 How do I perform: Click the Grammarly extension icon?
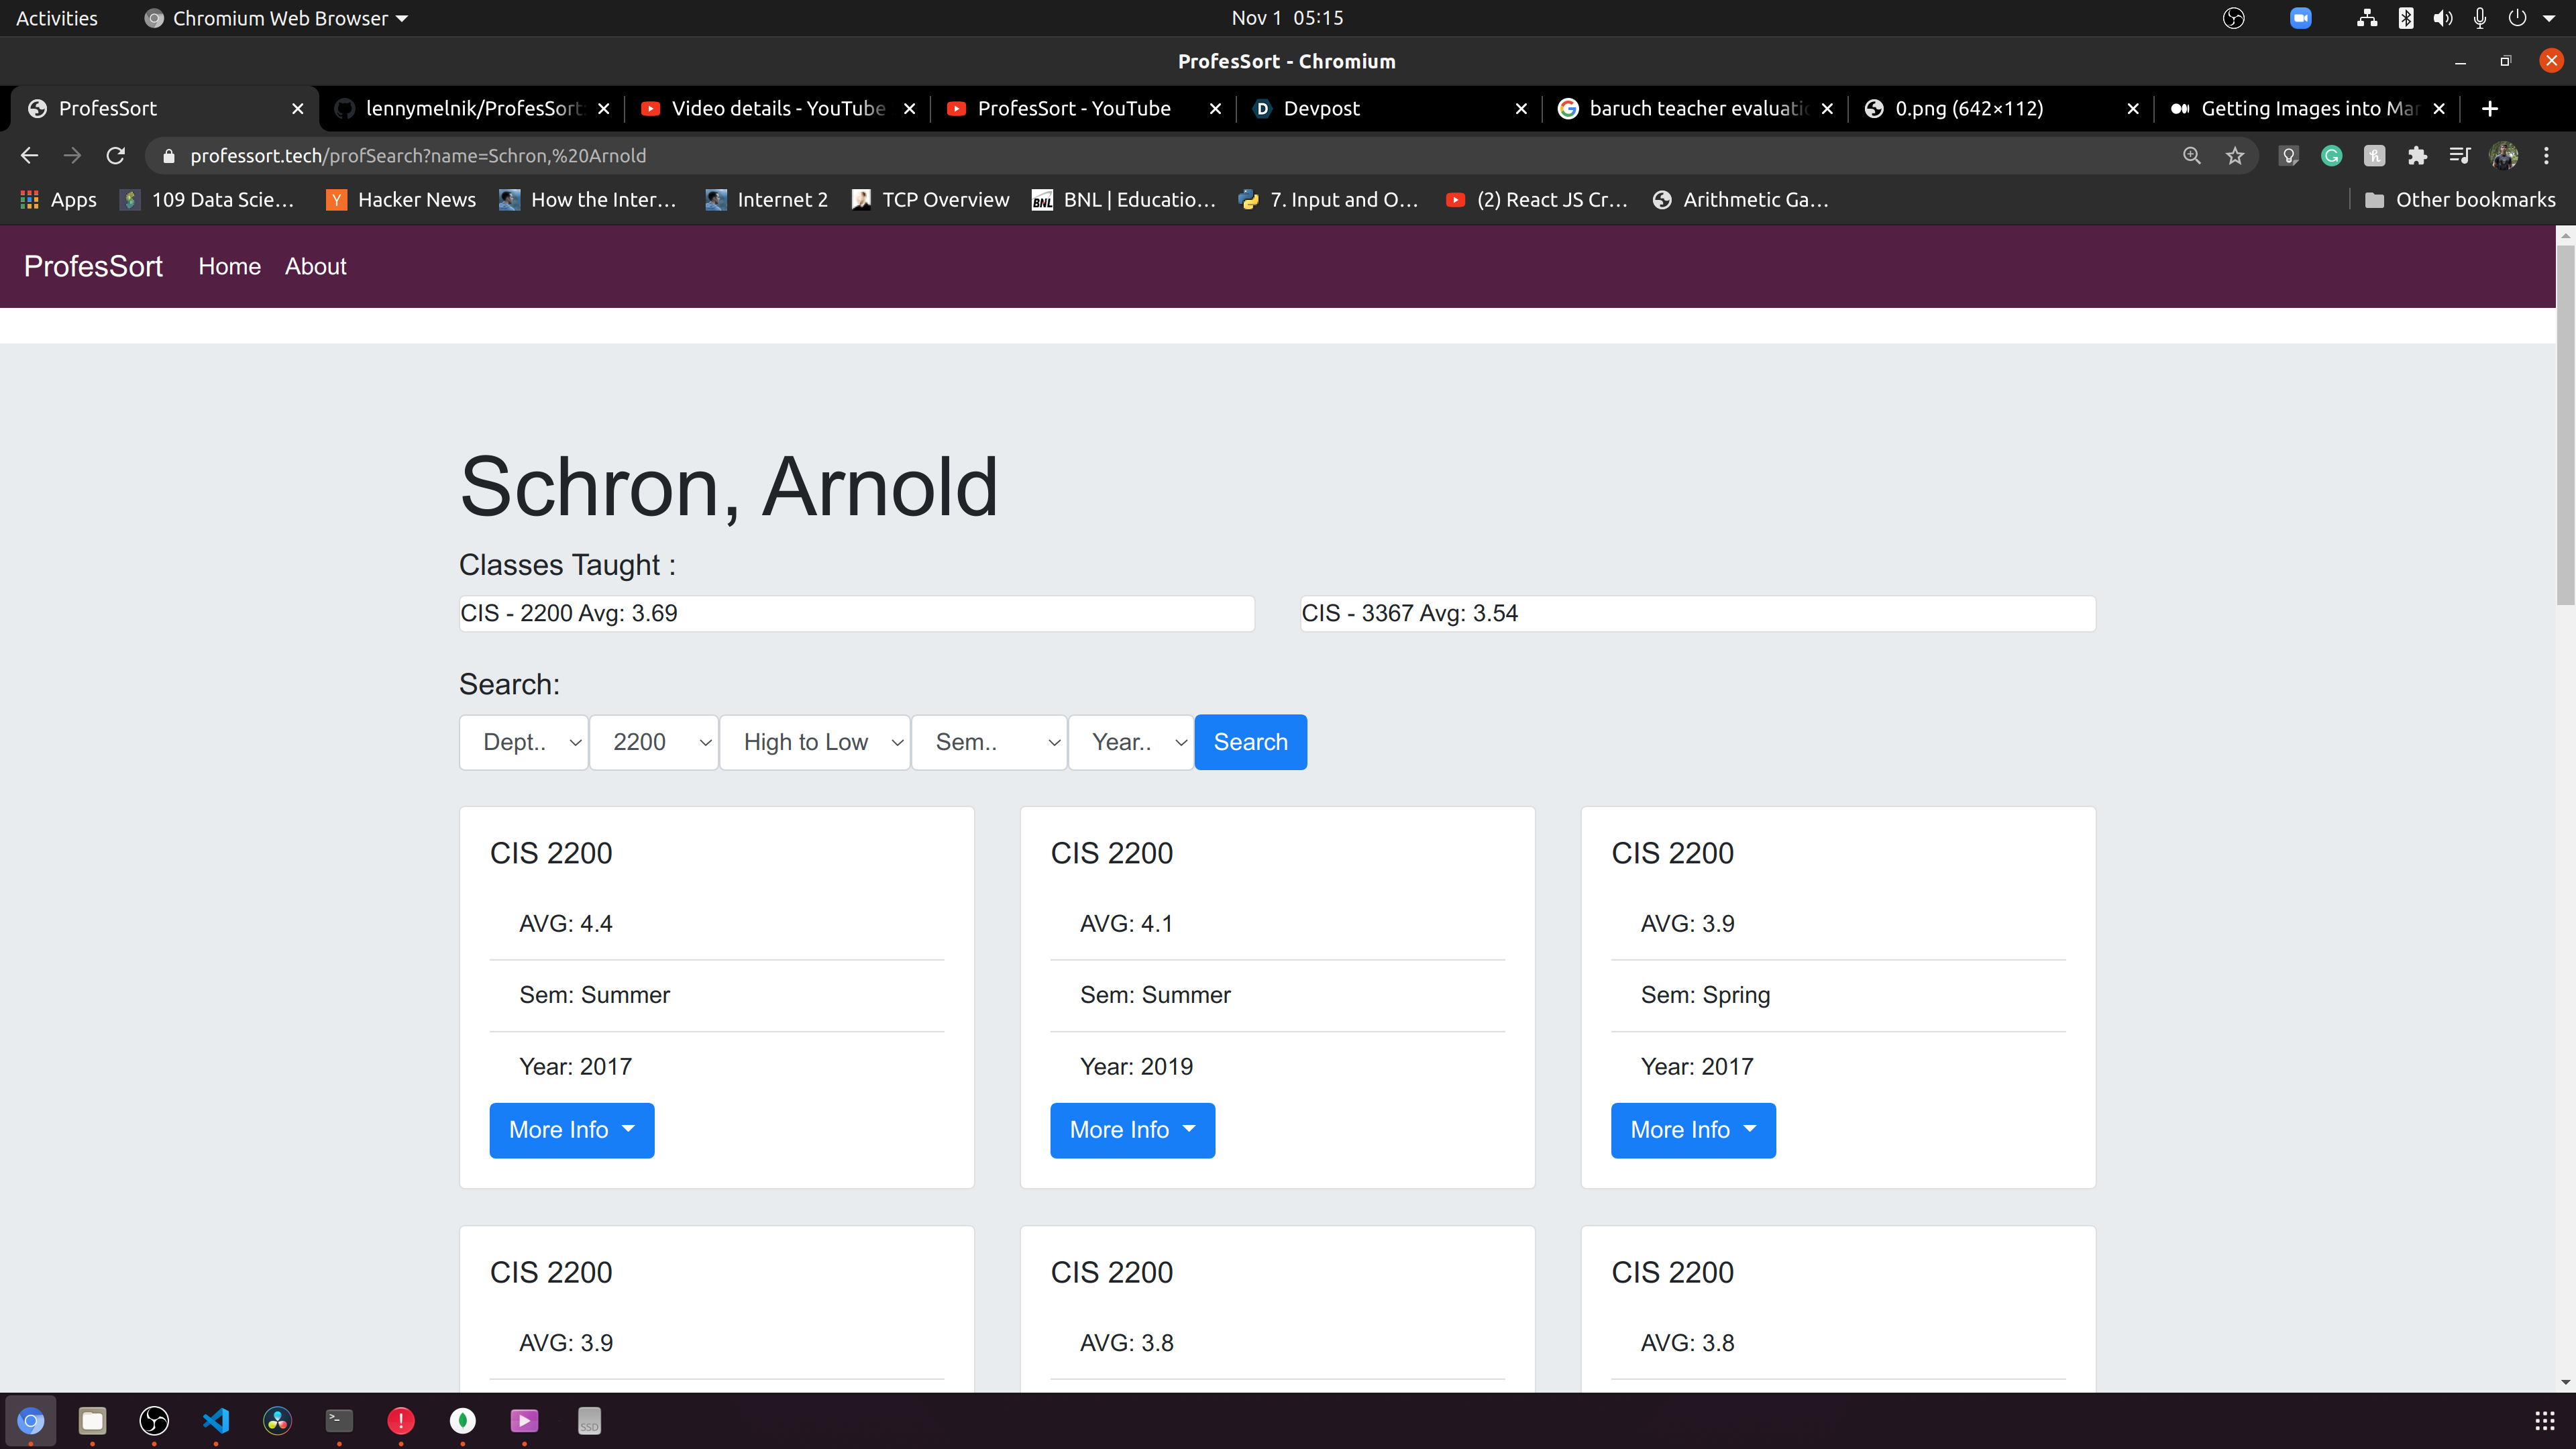tap(2331, 155)
